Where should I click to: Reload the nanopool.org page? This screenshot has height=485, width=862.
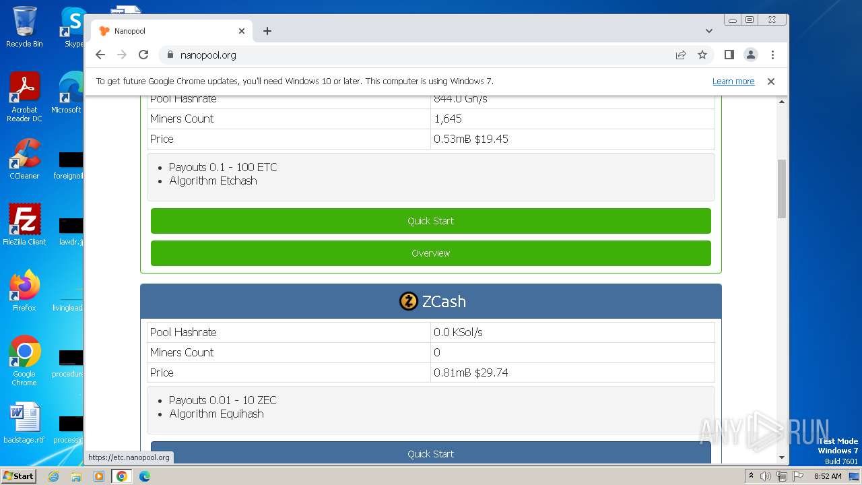(143, 55)
